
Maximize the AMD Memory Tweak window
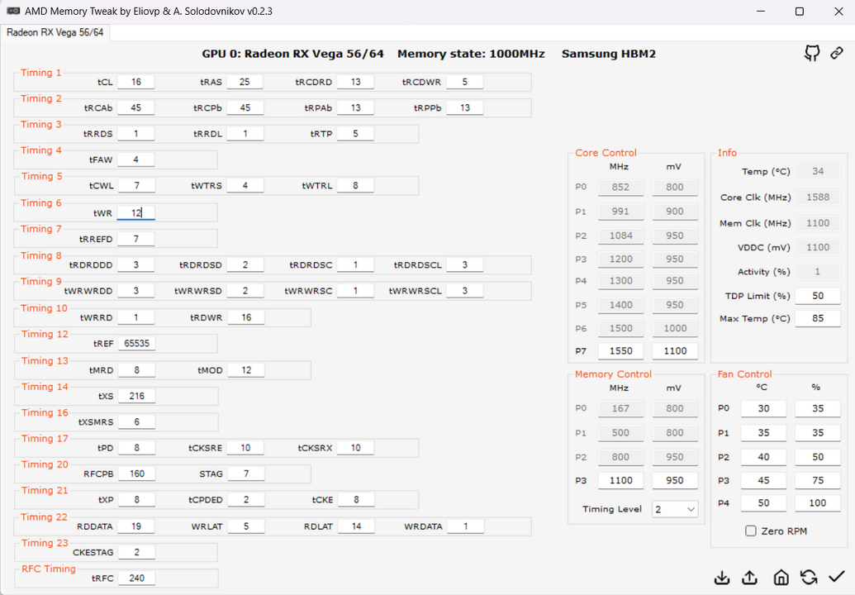[799, 12]
